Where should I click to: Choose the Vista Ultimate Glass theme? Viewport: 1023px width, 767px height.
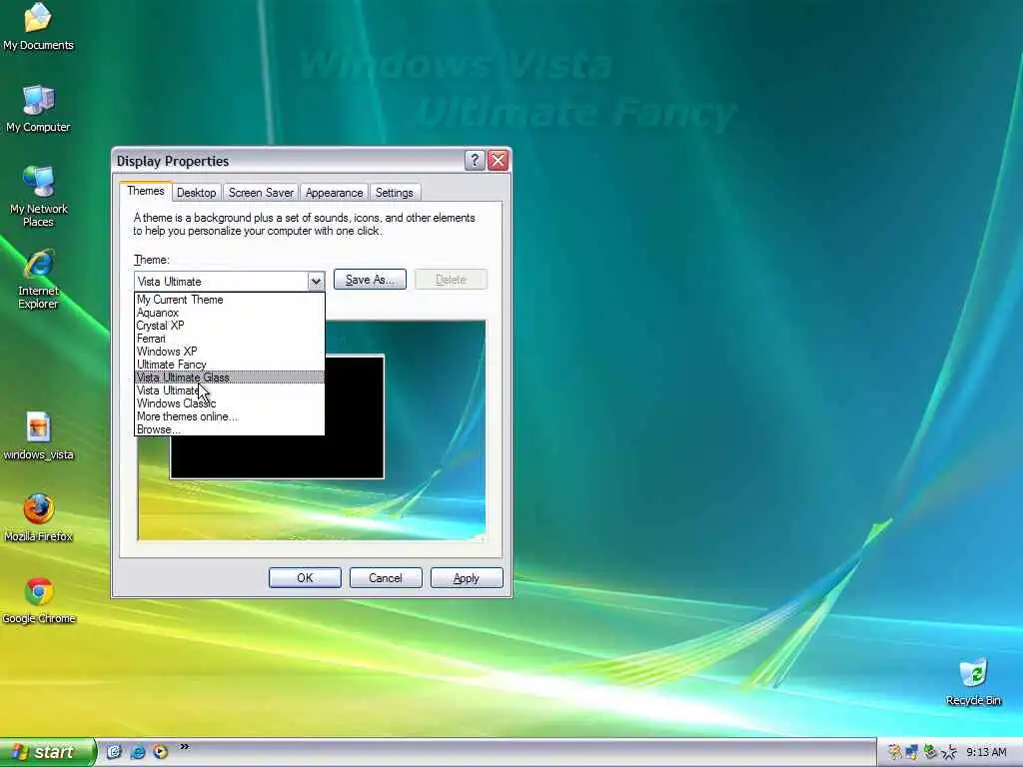point(229,378)
